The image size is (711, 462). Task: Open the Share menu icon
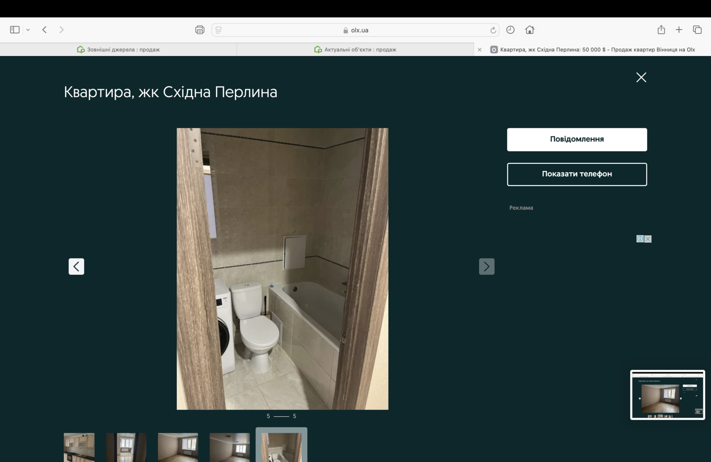tap(661, 30)
